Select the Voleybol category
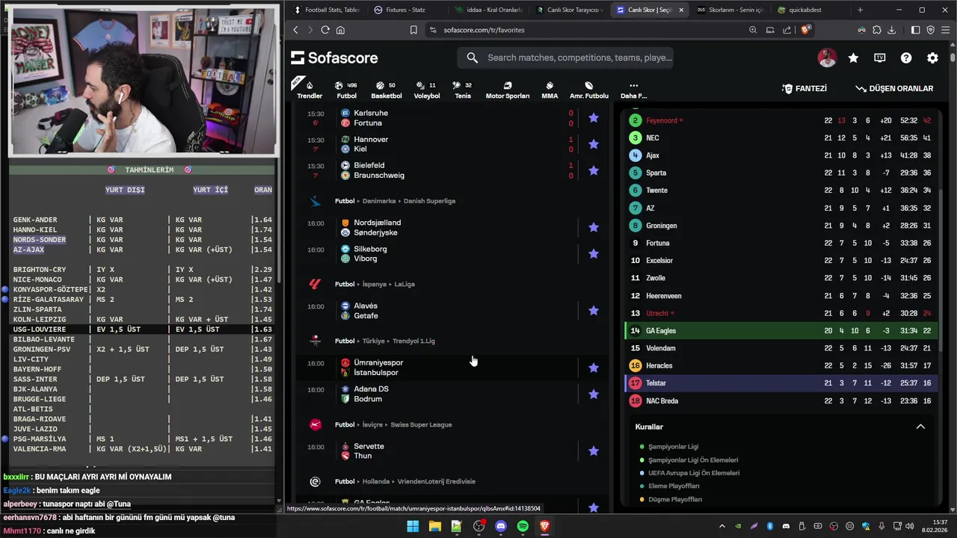Image resolution: width=957 pixels, height=538 pixels. (x=427, y=90)
